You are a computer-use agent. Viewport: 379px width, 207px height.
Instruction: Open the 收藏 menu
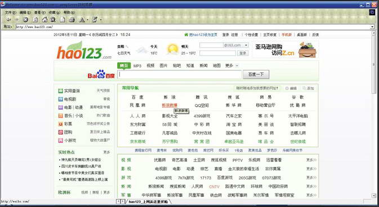55,12
